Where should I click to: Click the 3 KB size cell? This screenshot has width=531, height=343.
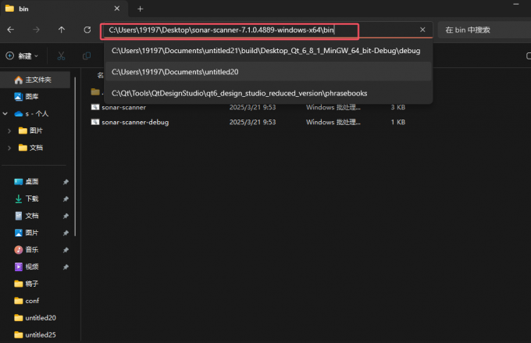point(398,108)
